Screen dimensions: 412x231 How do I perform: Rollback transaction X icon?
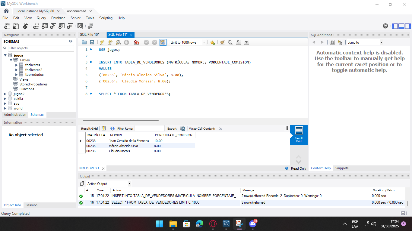click(x=154, y=42)
